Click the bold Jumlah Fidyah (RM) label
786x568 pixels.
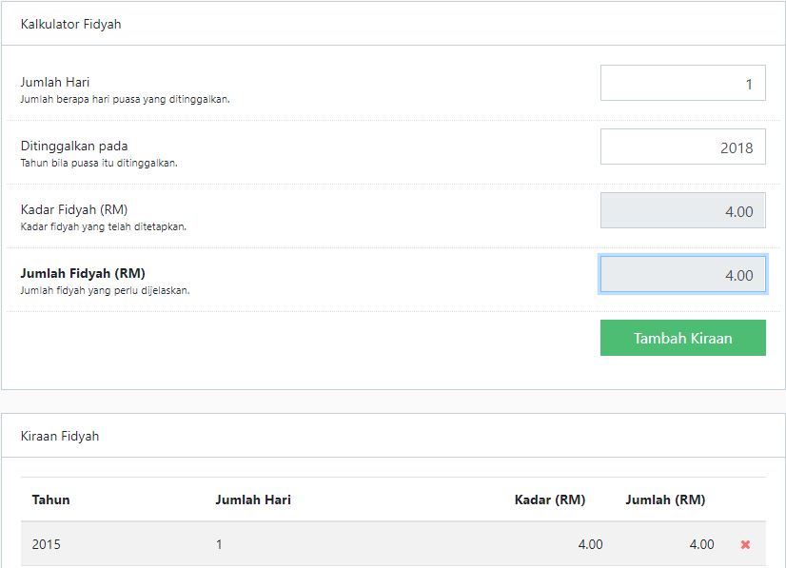coord(83,273)
